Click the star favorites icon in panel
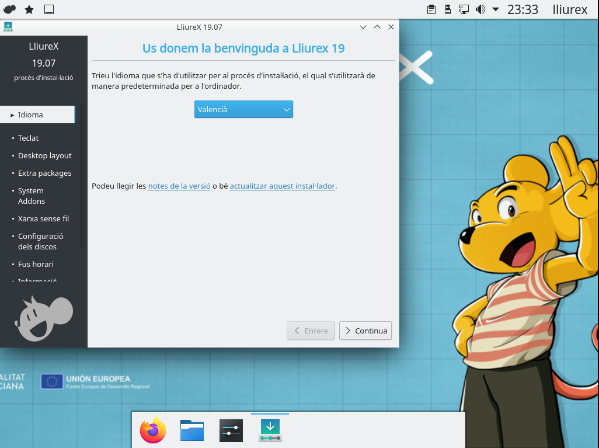599x448 pixels. click(29, 9)
